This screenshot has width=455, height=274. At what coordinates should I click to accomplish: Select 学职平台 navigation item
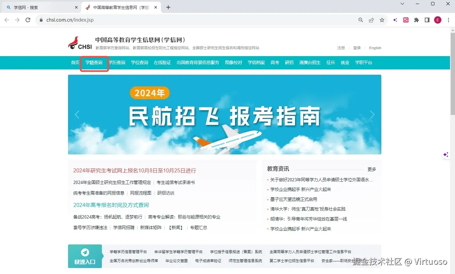pyautogui.click(x=363, y=62)
